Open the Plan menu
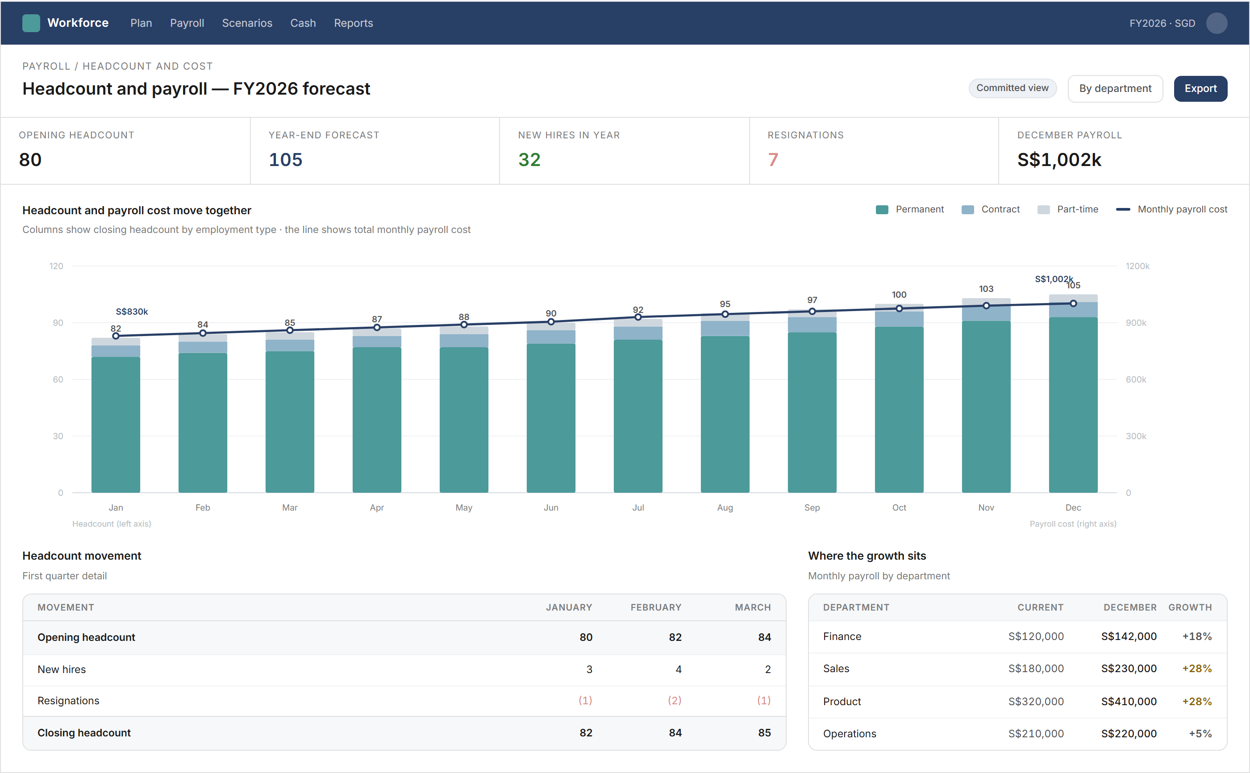Image resolution: width=1250 pixels, height=773 pixels. (141, 23)
